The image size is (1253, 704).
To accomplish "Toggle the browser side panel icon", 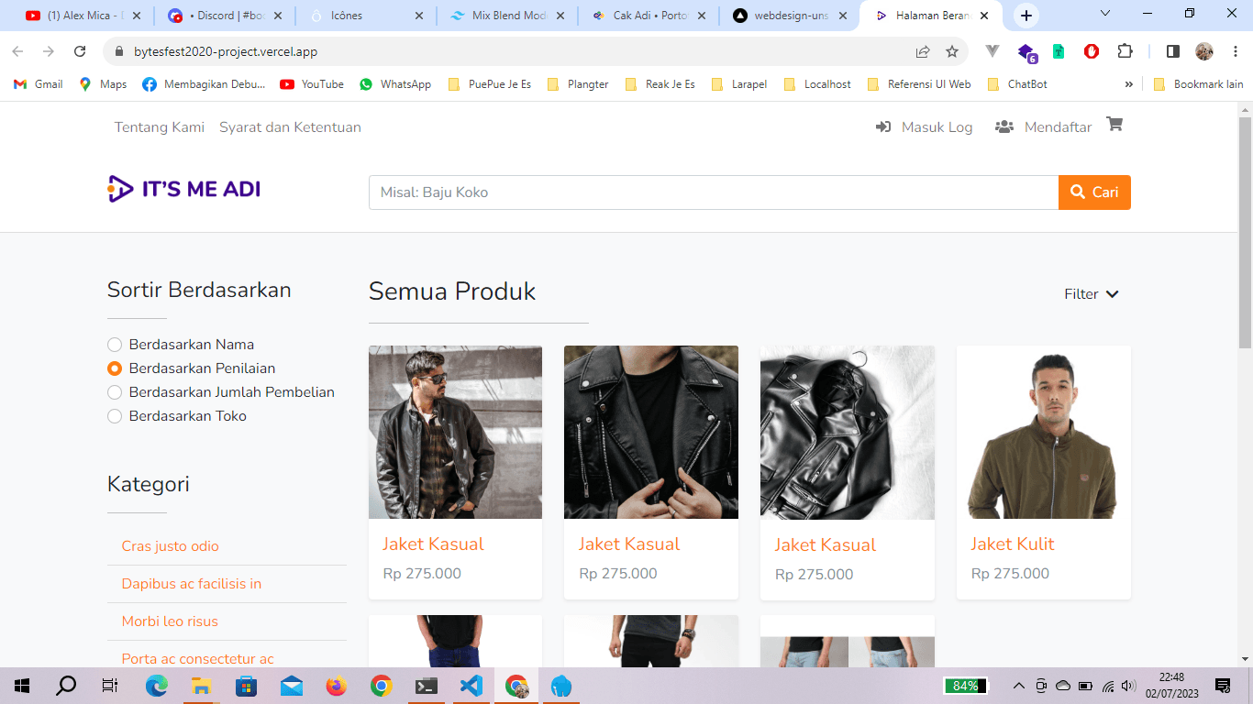I will (x=1172, y=51).
